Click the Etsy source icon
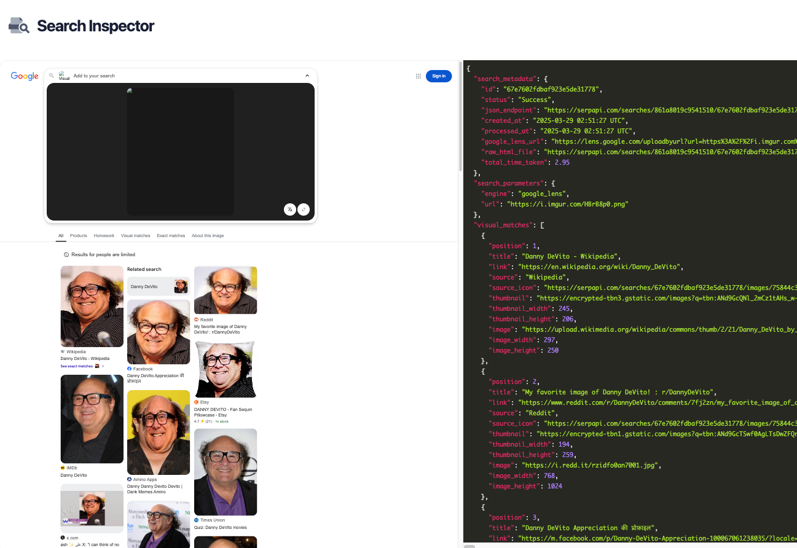797x548 pixels. click(x=197, y=402)
